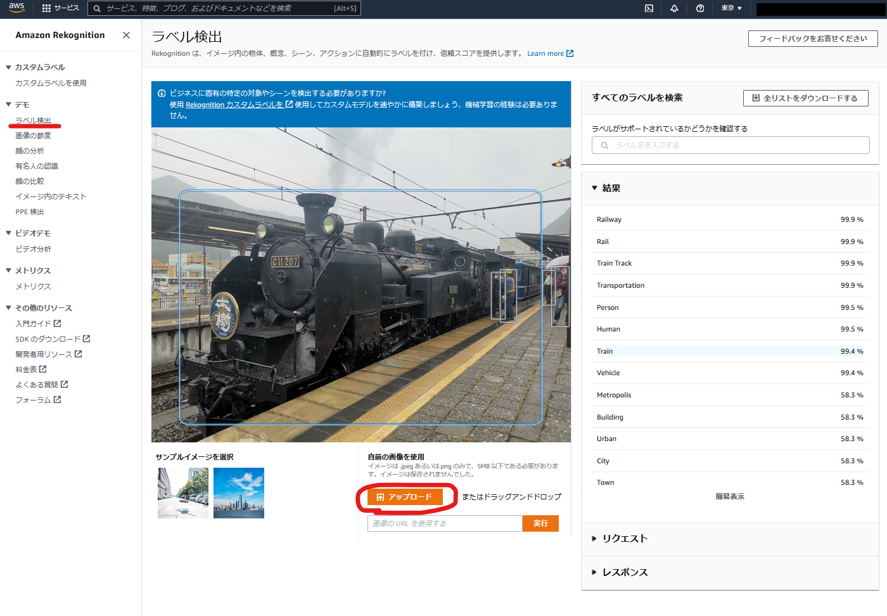Screen dimensions: 887x616
Task: Click 簡易表示 to show fewer results
Action: click(730, 497)
